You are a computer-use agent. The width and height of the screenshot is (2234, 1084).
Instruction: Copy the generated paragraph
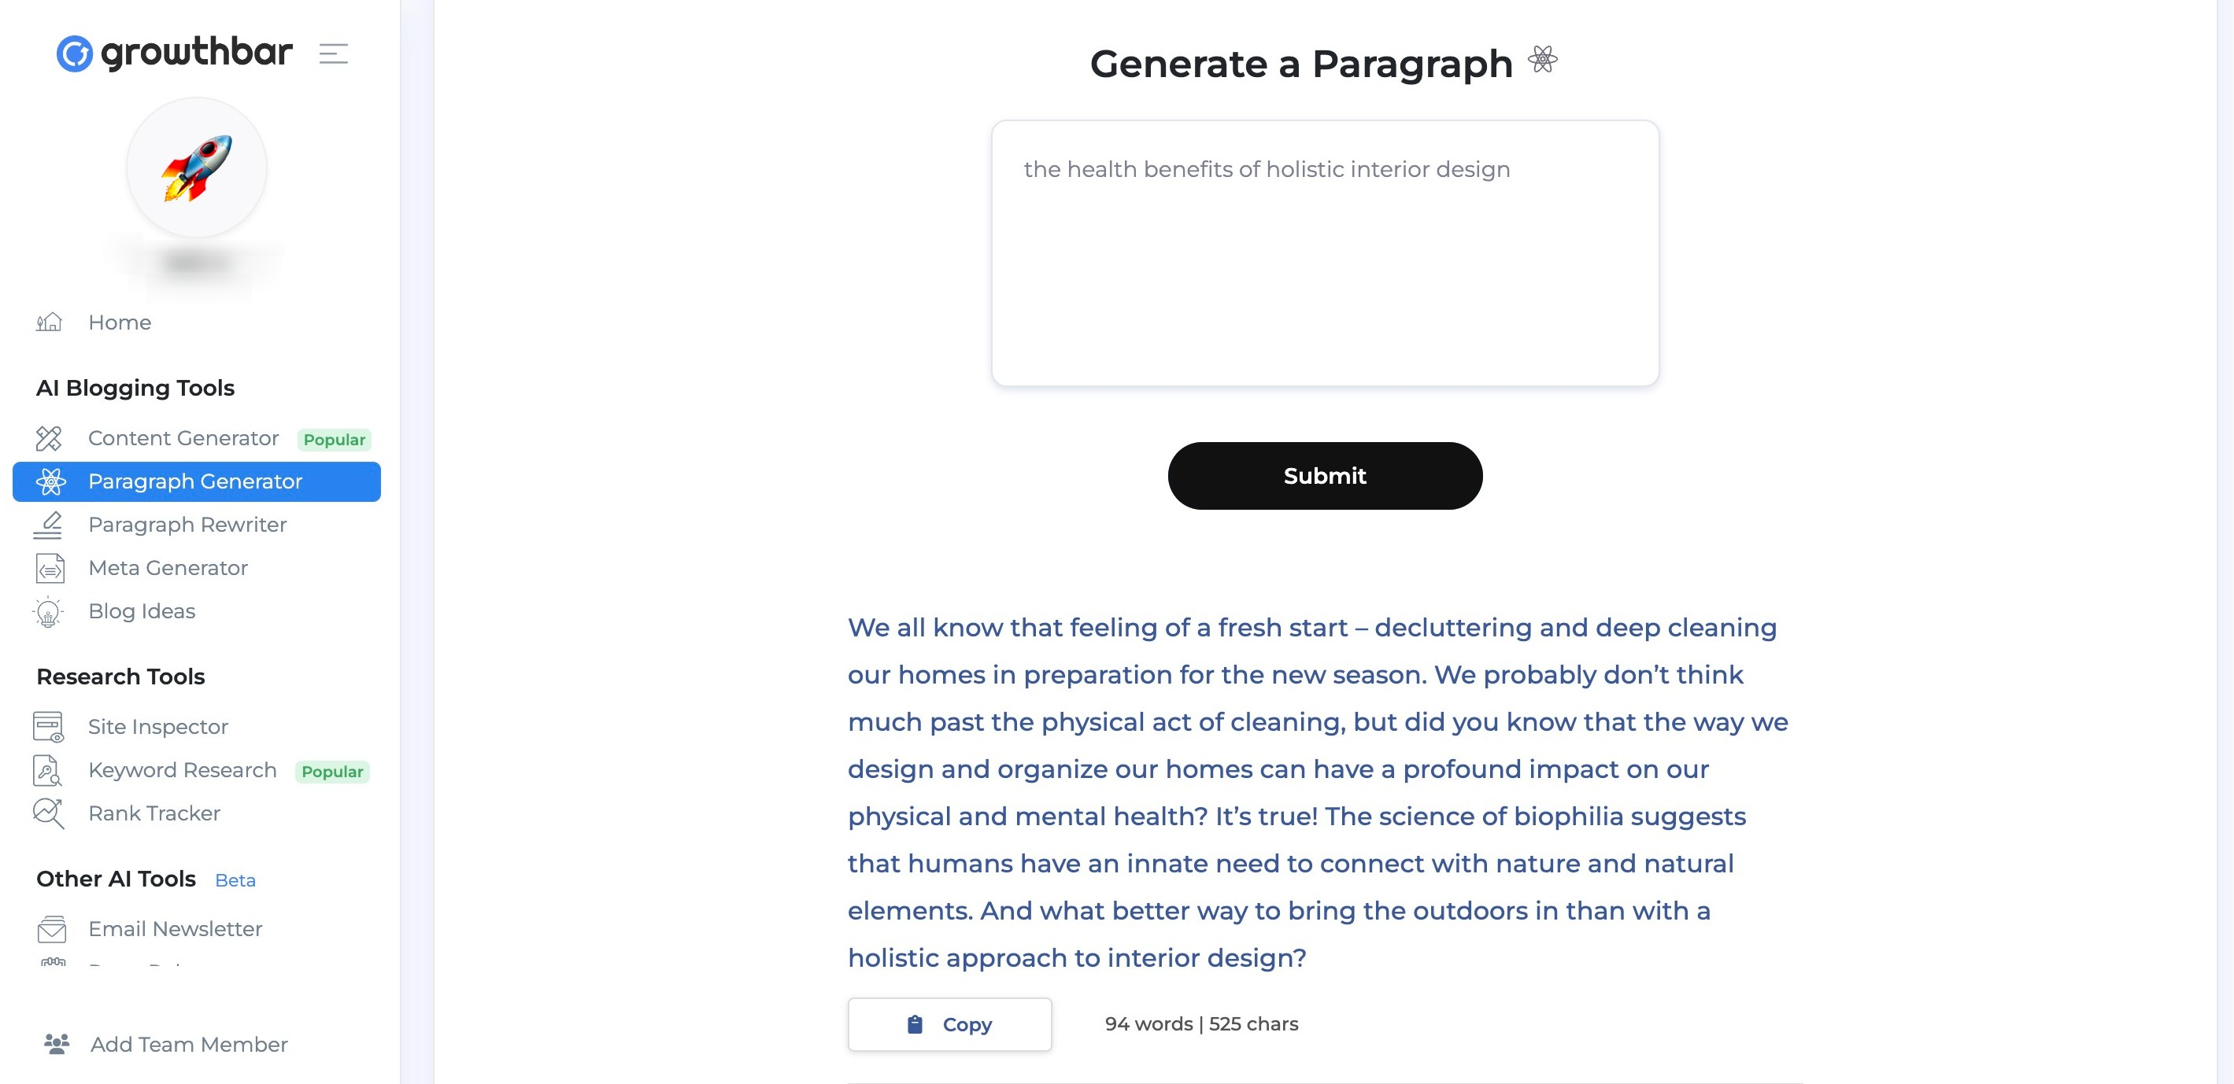tap(949, 1024)
